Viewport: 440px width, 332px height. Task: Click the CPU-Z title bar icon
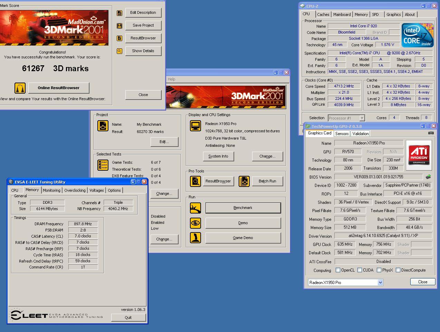[x=303, y=6]
